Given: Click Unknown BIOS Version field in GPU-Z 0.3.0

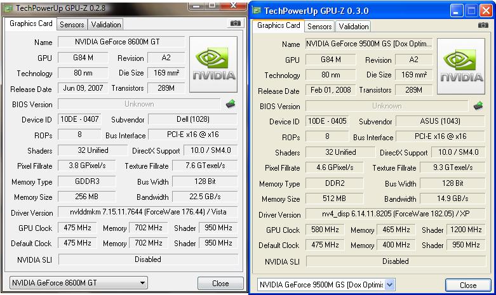Looking at the screenshot, I should coord(387,106).
